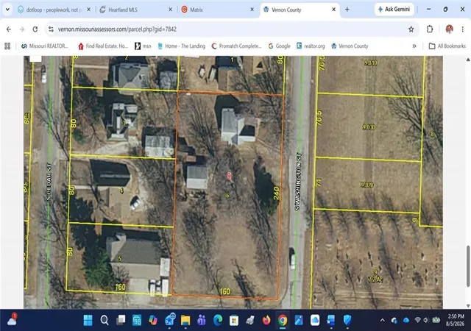Open site information icon in address bar
The width and height of the screenshot is (471, 331).
pos(51,29)
